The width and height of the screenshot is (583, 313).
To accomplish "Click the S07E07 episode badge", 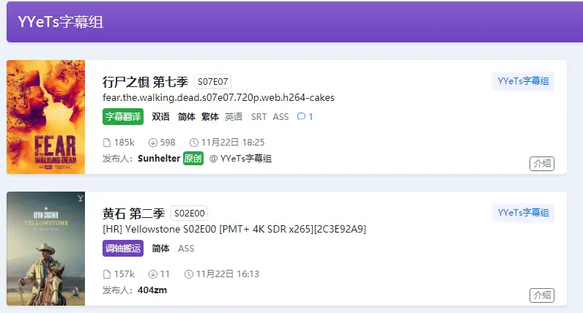I will tap(212, 82).
